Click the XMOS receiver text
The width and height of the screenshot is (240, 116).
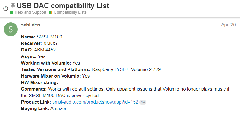click(50, 43)
